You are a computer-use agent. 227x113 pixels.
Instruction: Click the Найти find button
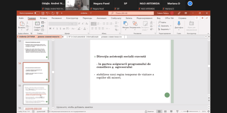[x=162, y=22]
